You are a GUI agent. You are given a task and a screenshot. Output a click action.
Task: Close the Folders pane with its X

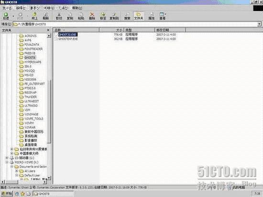48,30
